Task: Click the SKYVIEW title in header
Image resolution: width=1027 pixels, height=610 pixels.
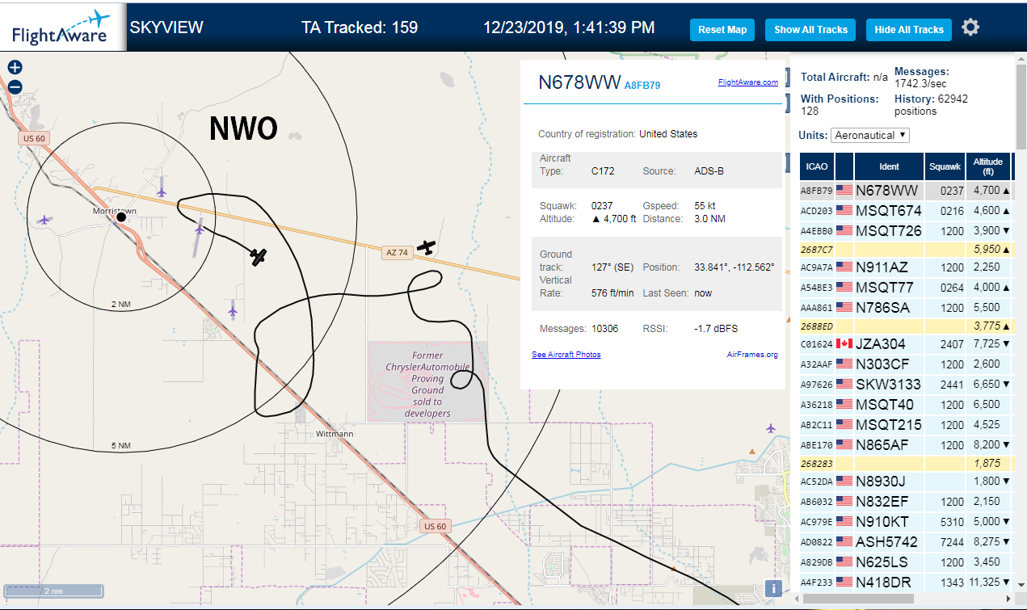Action: pyautogui.click(x=166, y=27)
